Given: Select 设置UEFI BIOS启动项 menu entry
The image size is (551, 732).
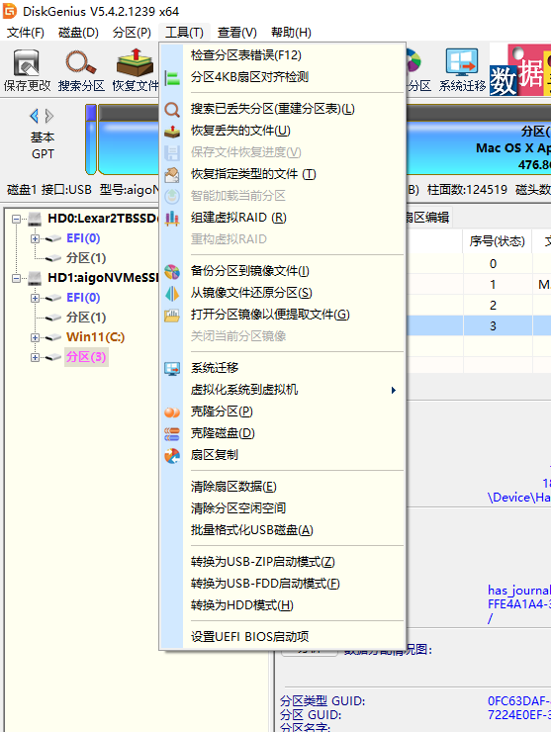Looking at the screenshot, I should (x=282, y=636).
